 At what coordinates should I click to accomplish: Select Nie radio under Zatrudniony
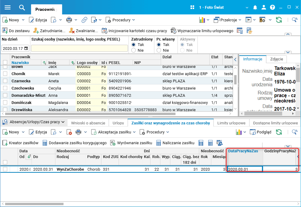pyautogui.click(x=134, y=50)
